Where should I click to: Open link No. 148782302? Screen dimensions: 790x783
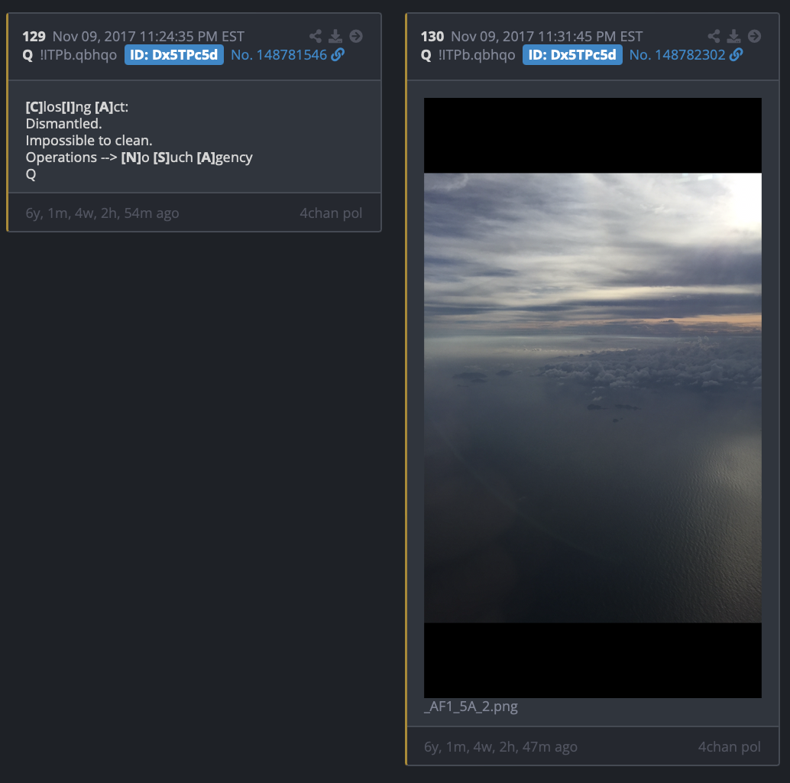(677, 55)
